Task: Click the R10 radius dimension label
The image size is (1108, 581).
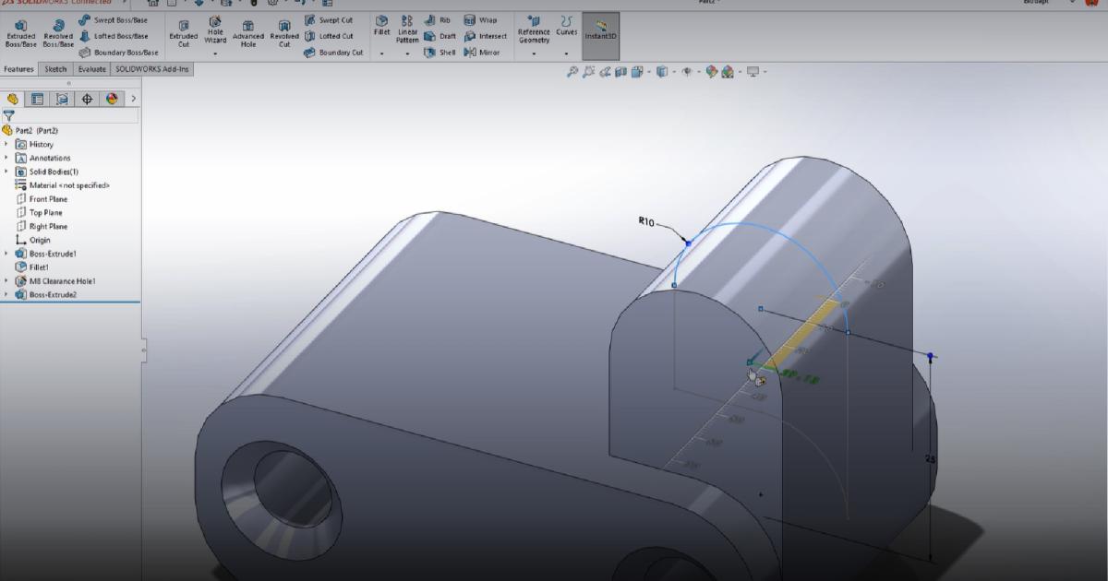Action: pos(646,220)
